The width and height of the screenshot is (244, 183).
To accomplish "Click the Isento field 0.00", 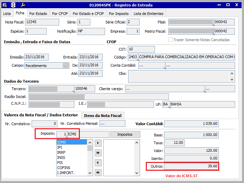I will [x=192, y=159].
